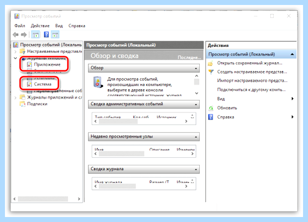Open the Действие menu
Screen dimensions: 308x222
40,26
